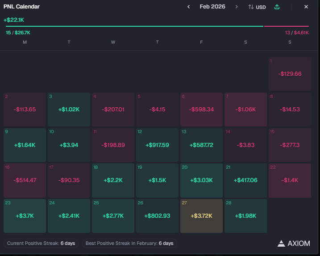View day 11 with -$198.89
The height and width of the screenshot is (256, 320).
113,145
